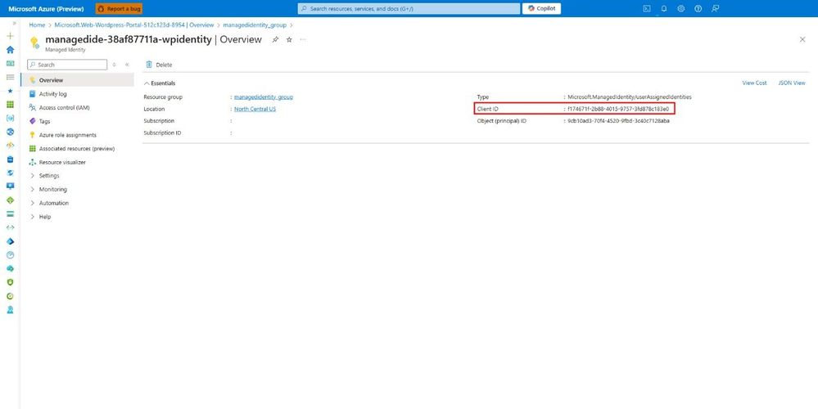The height and width of the screenshot is (409, 818).
Task: Focus the resource menu Search box
Action: tap(67, 65)
